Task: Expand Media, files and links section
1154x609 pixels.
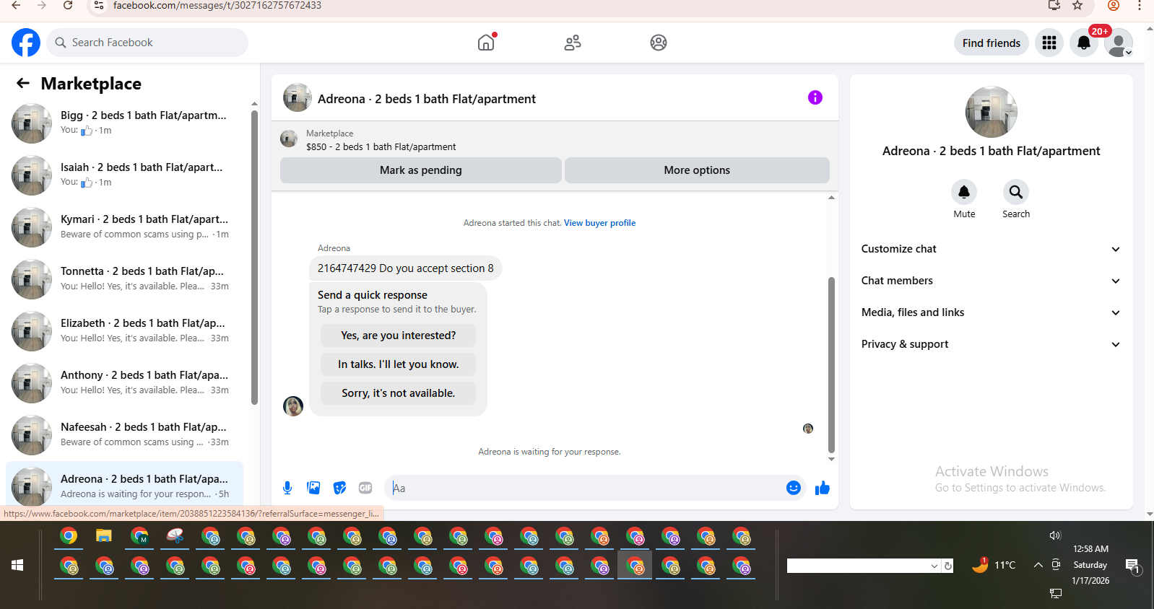Action: [x=991, y=312]
